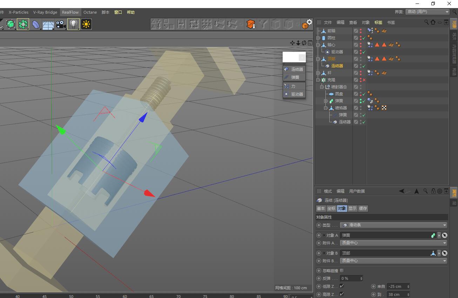Toggle the layer square on 杆 row
This screenshot has height=298, width=458.
(356, 73)
